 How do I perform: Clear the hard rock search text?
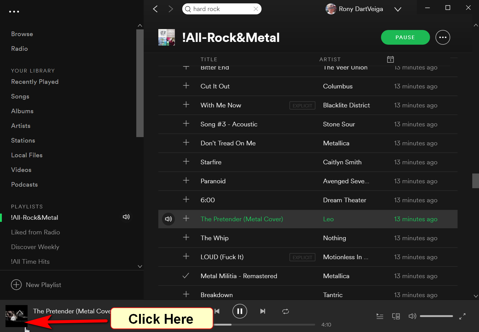point(256,9)
